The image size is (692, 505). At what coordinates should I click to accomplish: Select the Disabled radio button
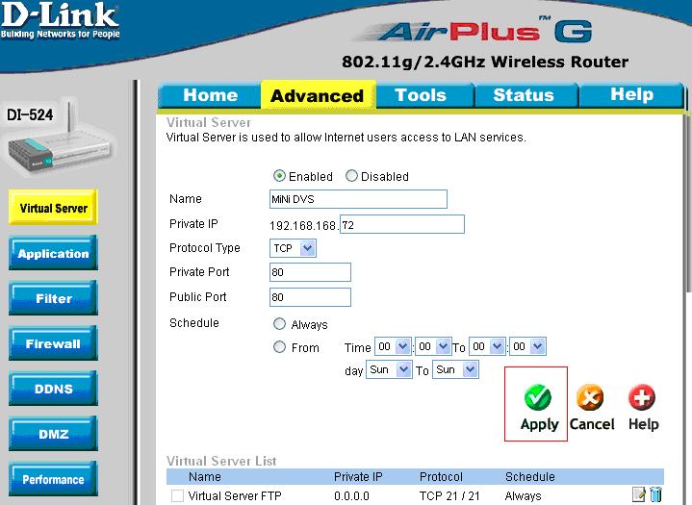[x=351, y=176]
